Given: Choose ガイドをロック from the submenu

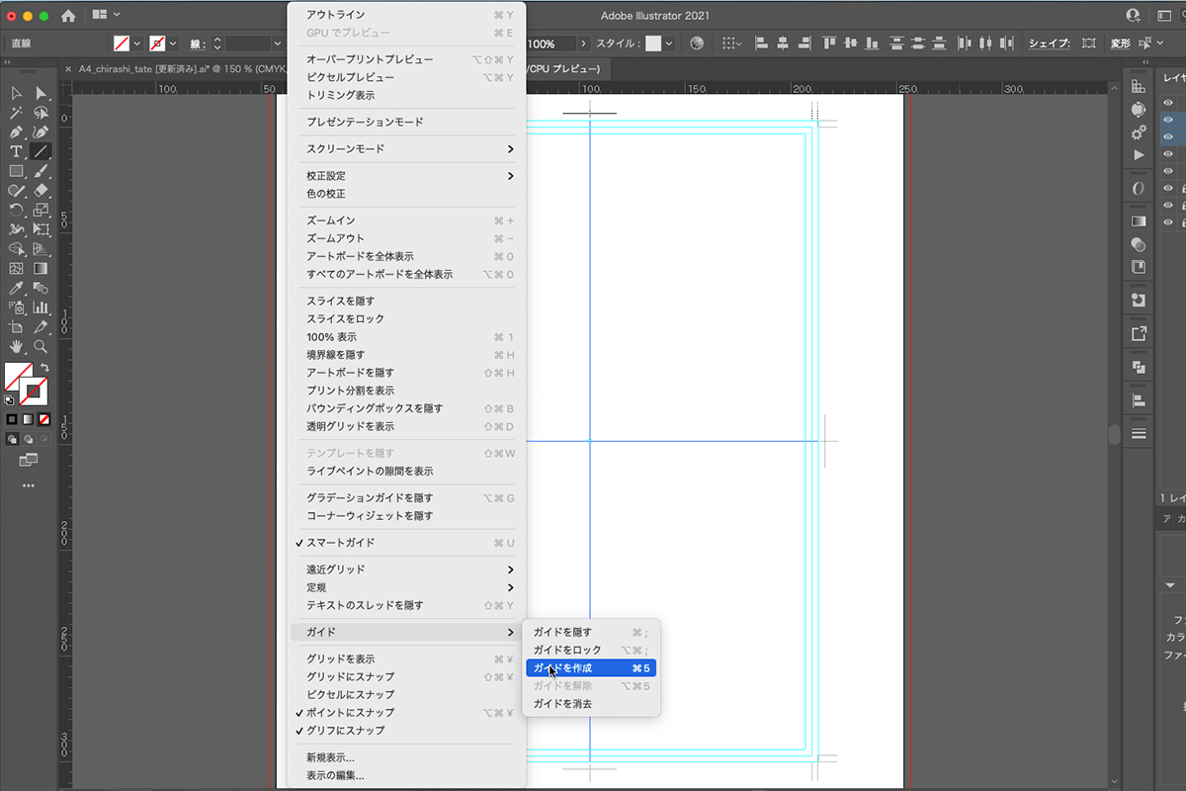Looking at the screenshot, I should (x=566, y=651).
